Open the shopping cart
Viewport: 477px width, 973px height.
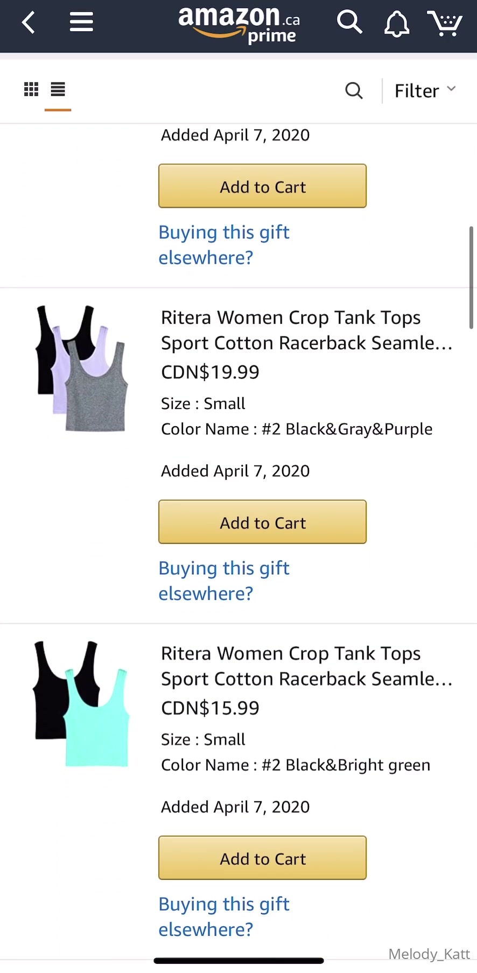[x=445, y=23]
